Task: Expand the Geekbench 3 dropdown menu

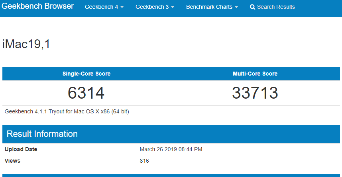Action: (x=155, y=7)
